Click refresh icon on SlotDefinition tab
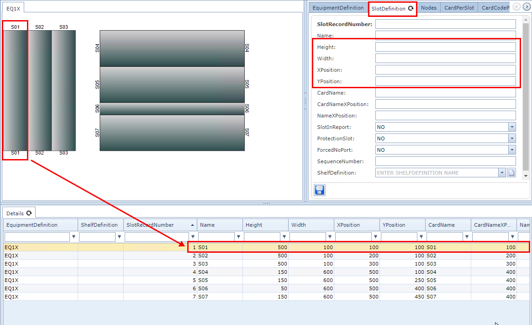532x325 pixels. click(411, 8)
